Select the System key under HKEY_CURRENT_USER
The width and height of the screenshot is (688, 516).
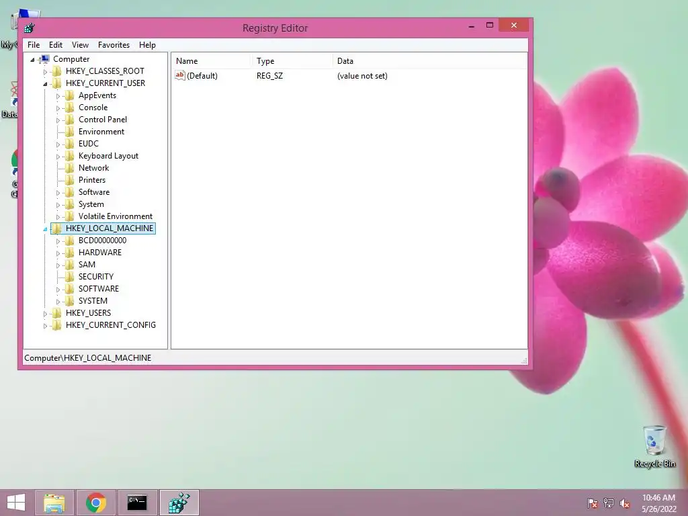tap(91, 204)
